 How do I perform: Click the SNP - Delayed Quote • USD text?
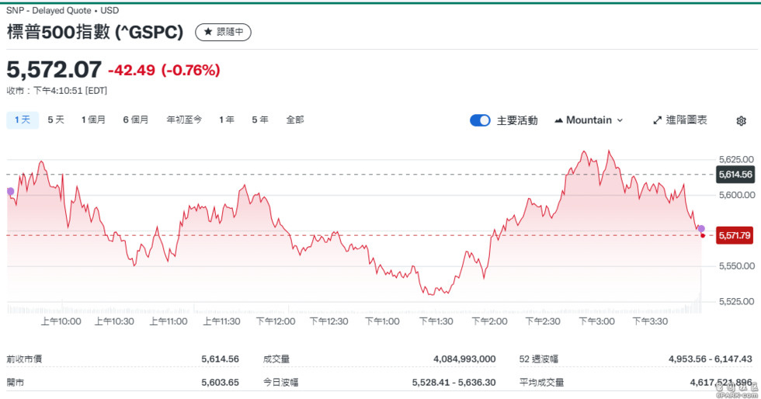coord(62,10)
